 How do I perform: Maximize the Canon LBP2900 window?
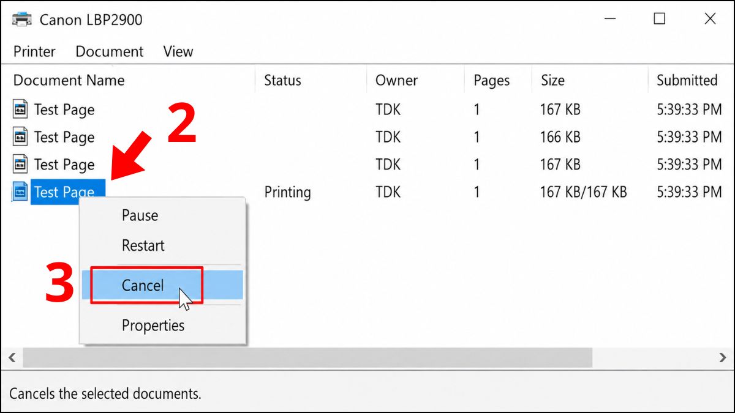coord(659,19)
